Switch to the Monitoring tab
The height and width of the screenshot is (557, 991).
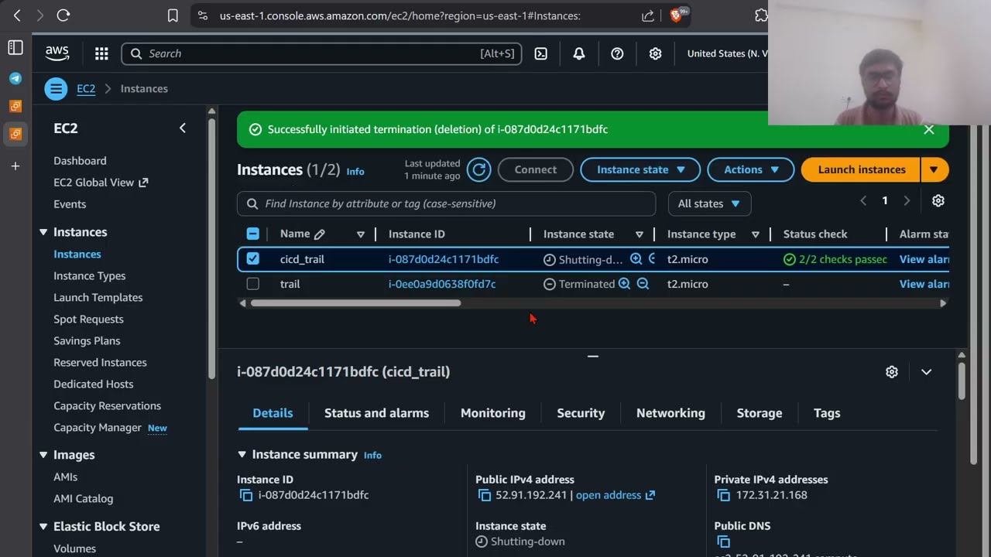point(493,413)
